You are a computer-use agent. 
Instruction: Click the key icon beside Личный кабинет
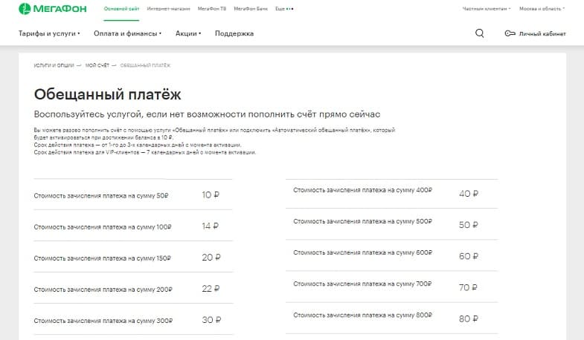(510, 33)
